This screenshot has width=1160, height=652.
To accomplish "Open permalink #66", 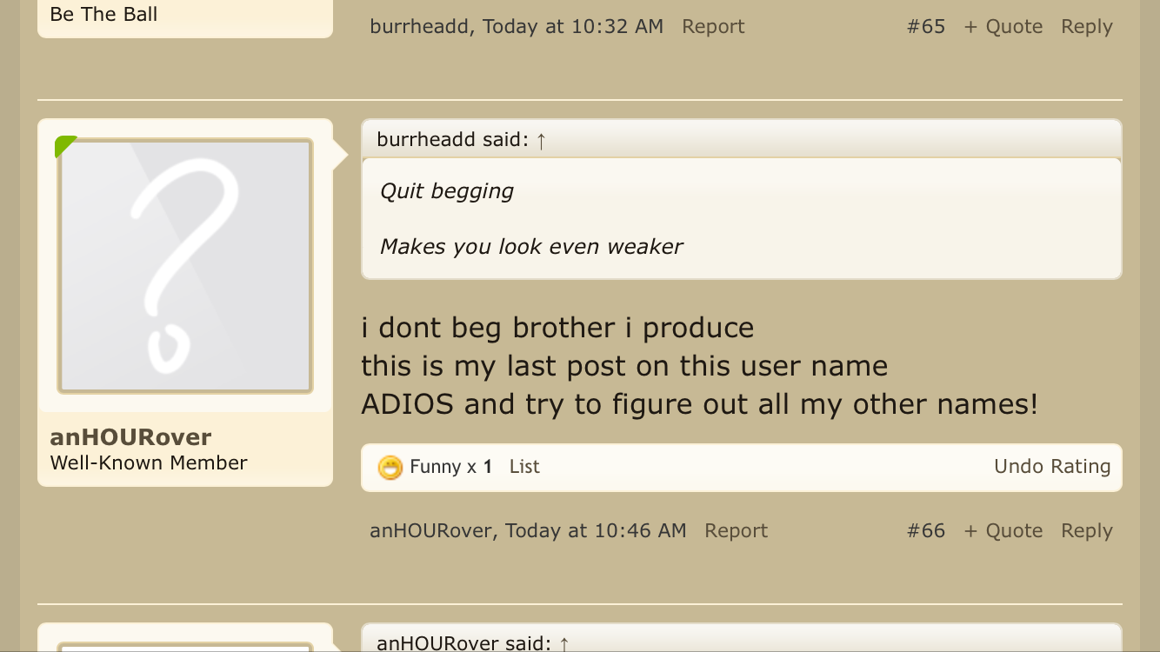I will tap(926, 530).
